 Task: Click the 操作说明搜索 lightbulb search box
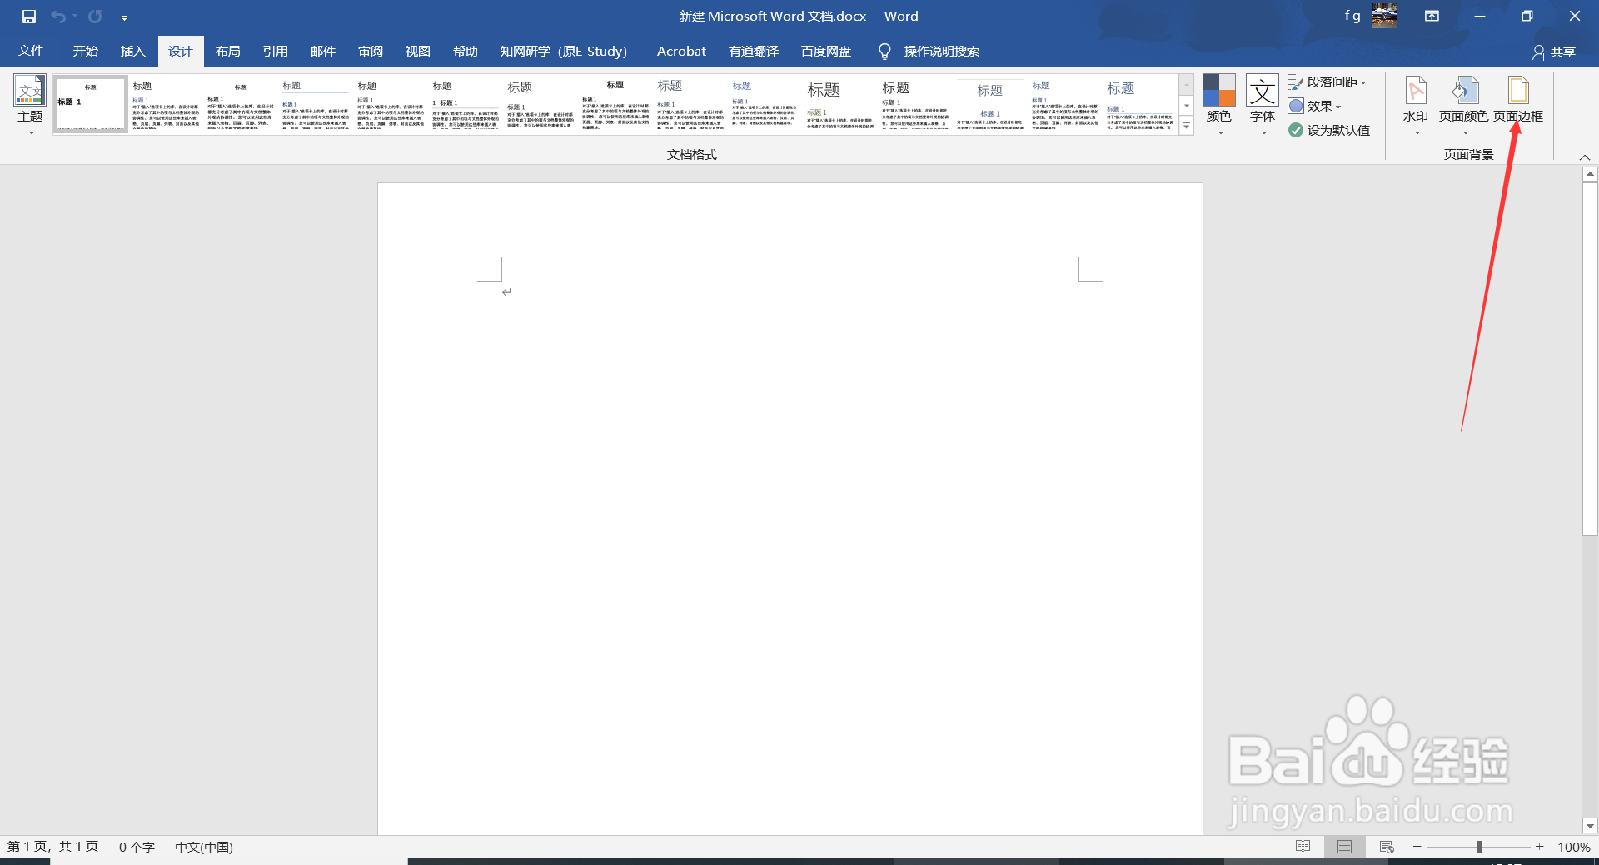pos(929,52)
